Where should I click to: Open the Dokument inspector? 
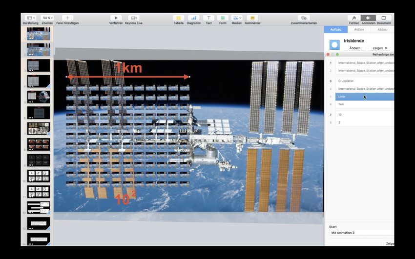(x=383, y=18)
